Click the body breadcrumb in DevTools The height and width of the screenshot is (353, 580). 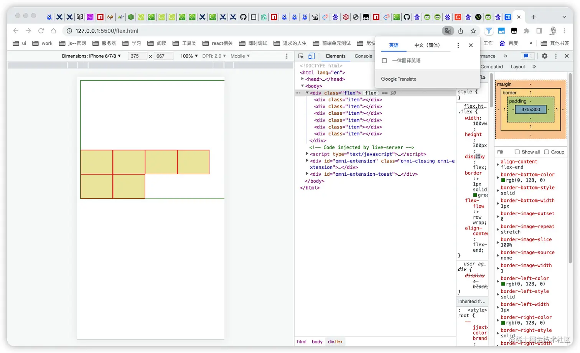pyautogui.click(x=317, y=341)
